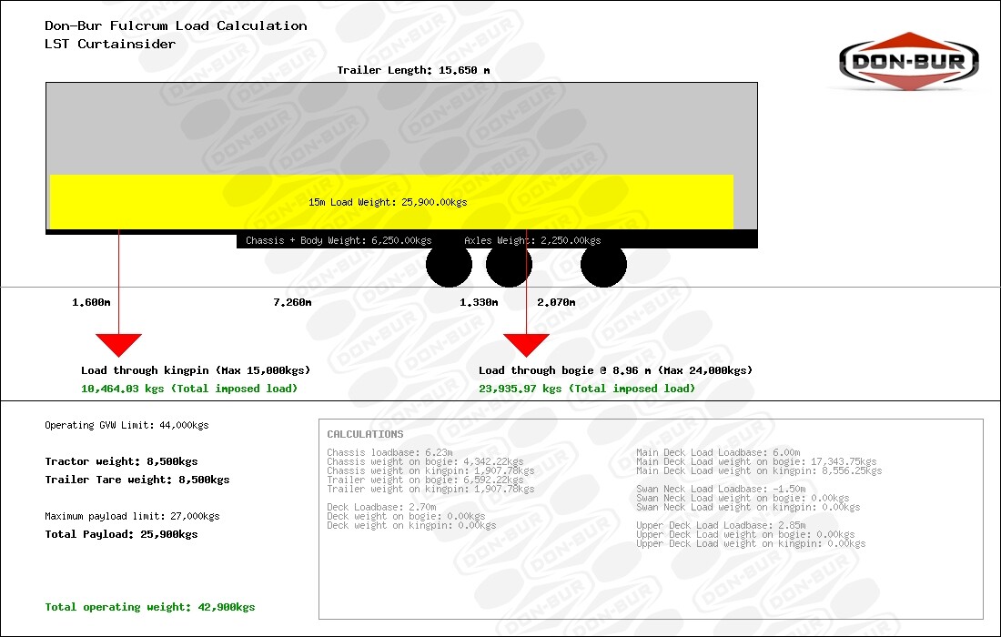Click the rear trailer wheel
Screen dimensions: 1001x637
point(603,265)
